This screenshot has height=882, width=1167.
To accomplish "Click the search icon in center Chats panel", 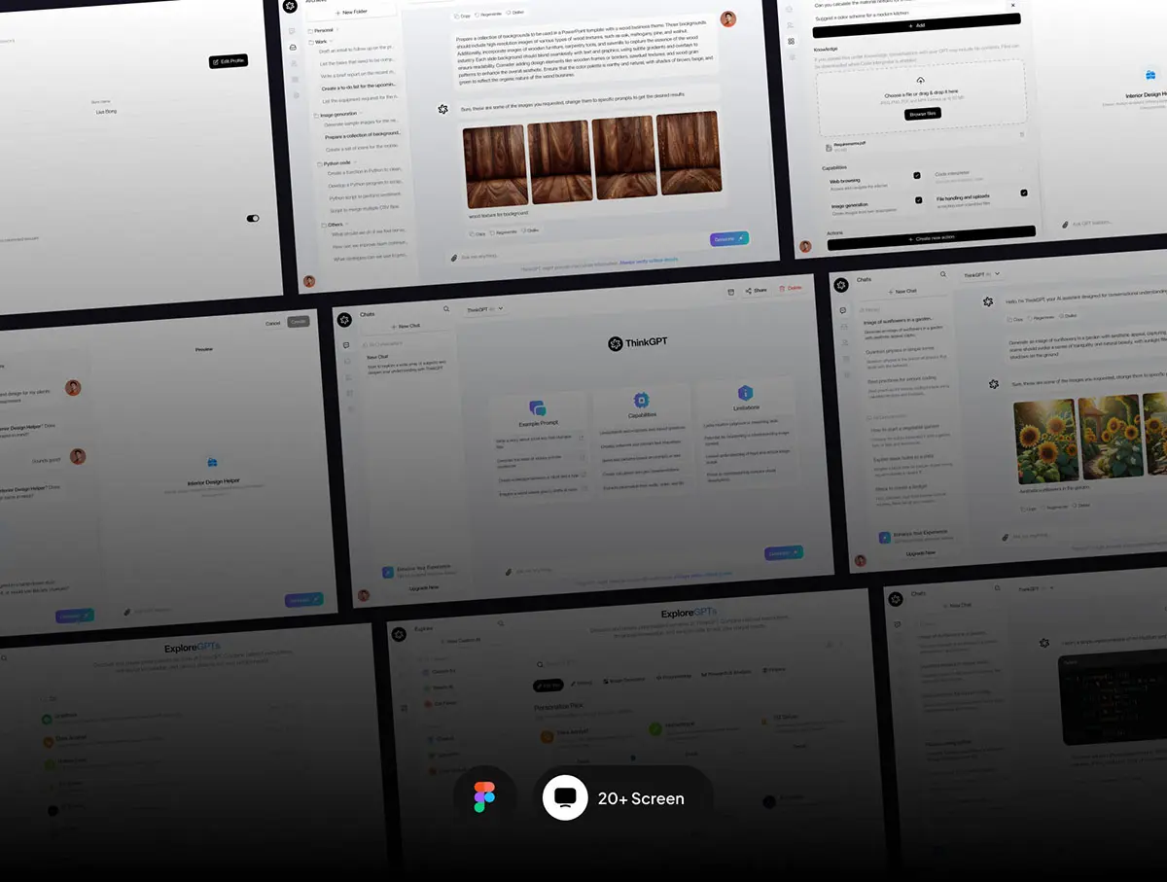I will tap(446, 309).
